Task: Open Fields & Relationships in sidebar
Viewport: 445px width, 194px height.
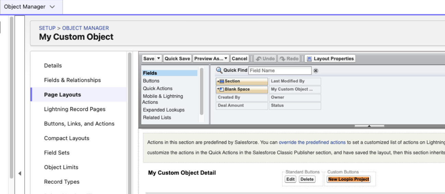Action: click(x=73, y=80)
